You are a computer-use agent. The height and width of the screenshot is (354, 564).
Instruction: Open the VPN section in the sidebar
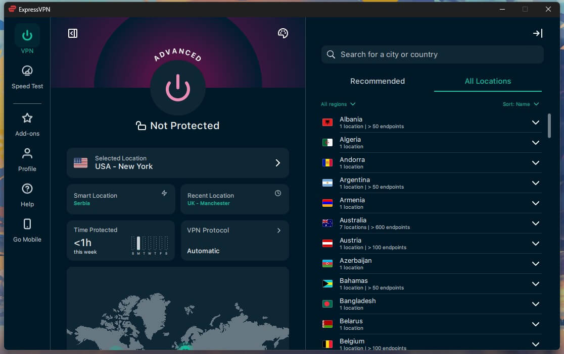tap(27, 39)
